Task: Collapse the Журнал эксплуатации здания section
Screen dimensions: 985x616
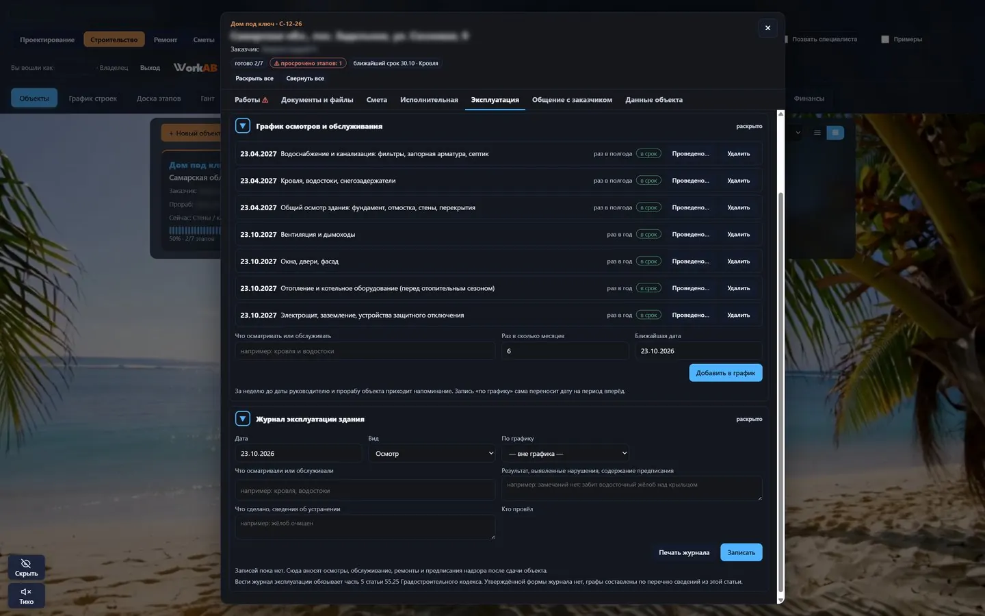Action: pyautogui.click(x=243, y=419)
